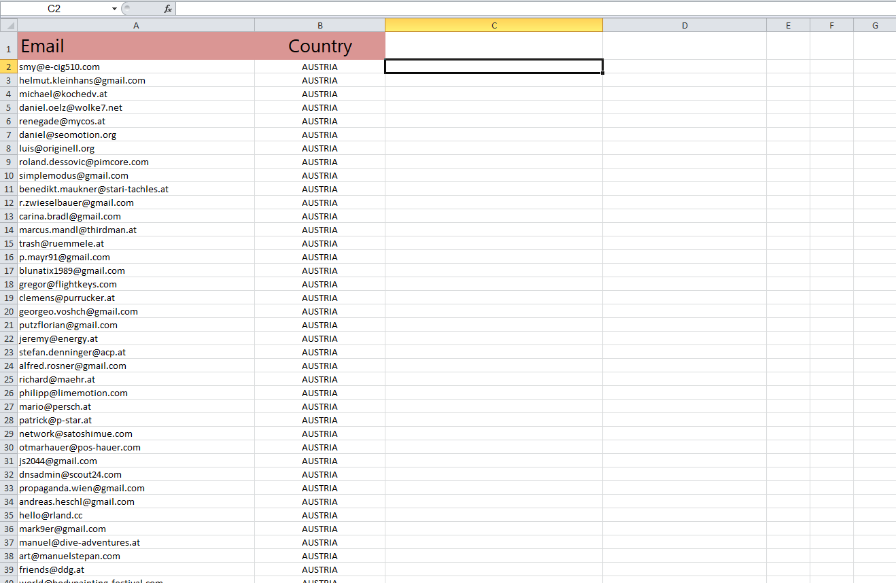This screenshot has height=583, width=896.
Task: Select row 39 header
Action: coord(8,569)
